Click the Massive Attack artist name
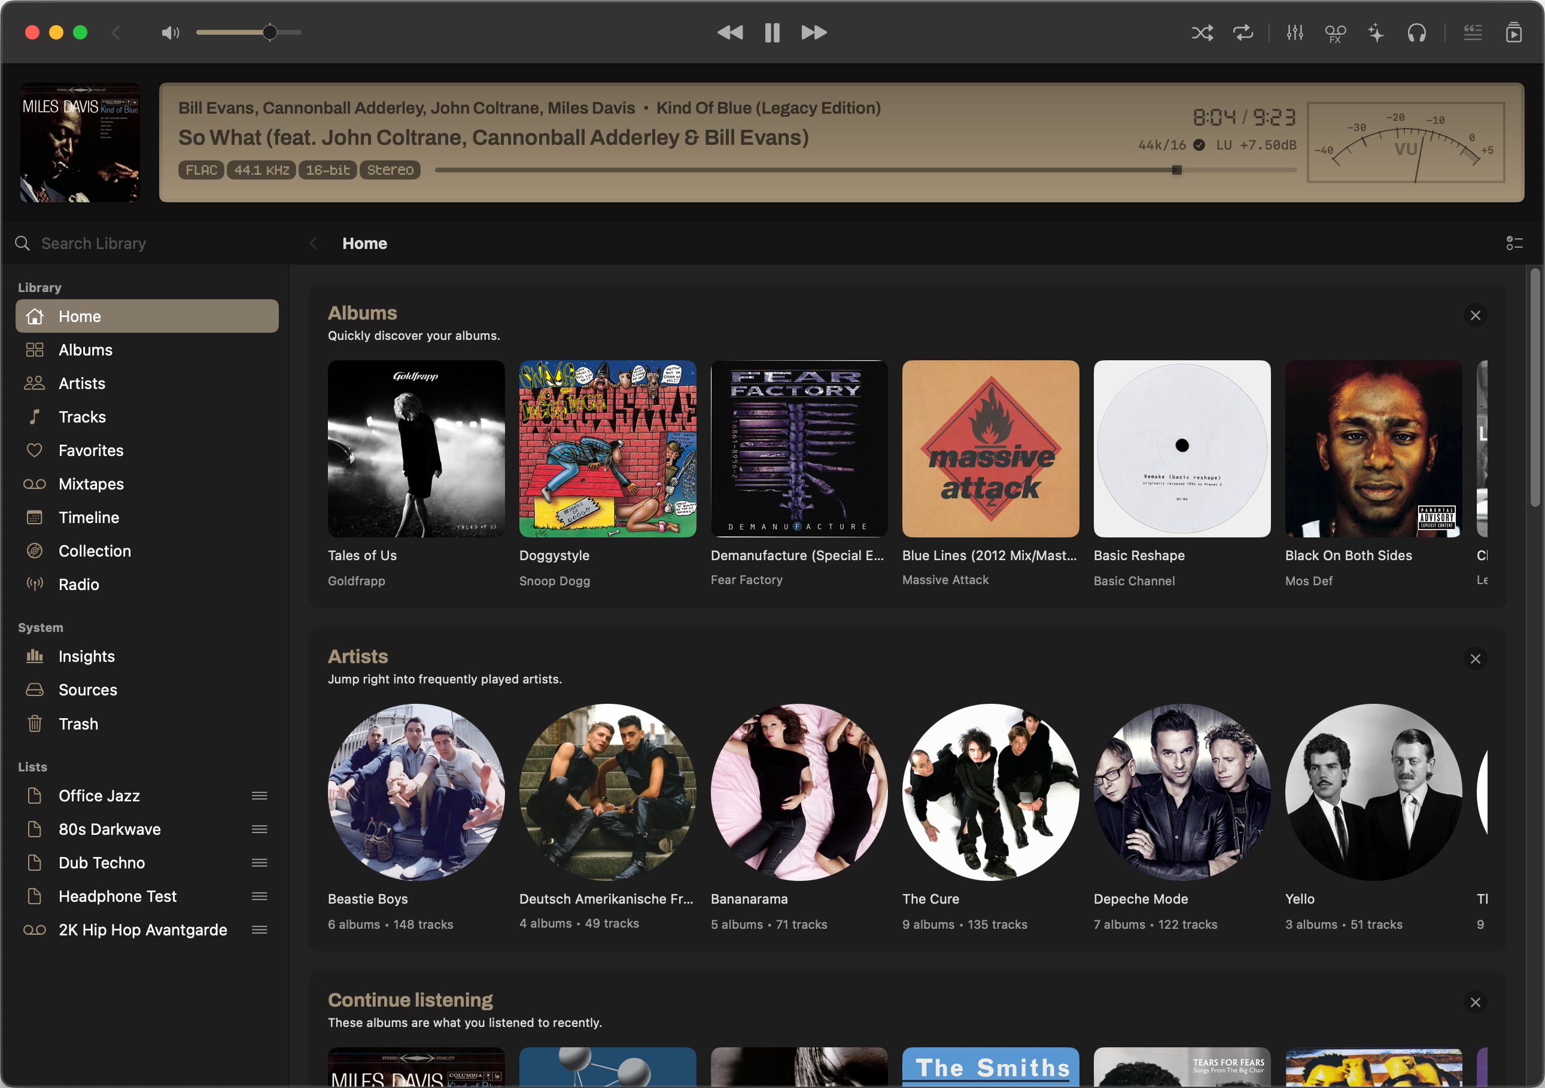1545x1088 pixels. (945, 580)
